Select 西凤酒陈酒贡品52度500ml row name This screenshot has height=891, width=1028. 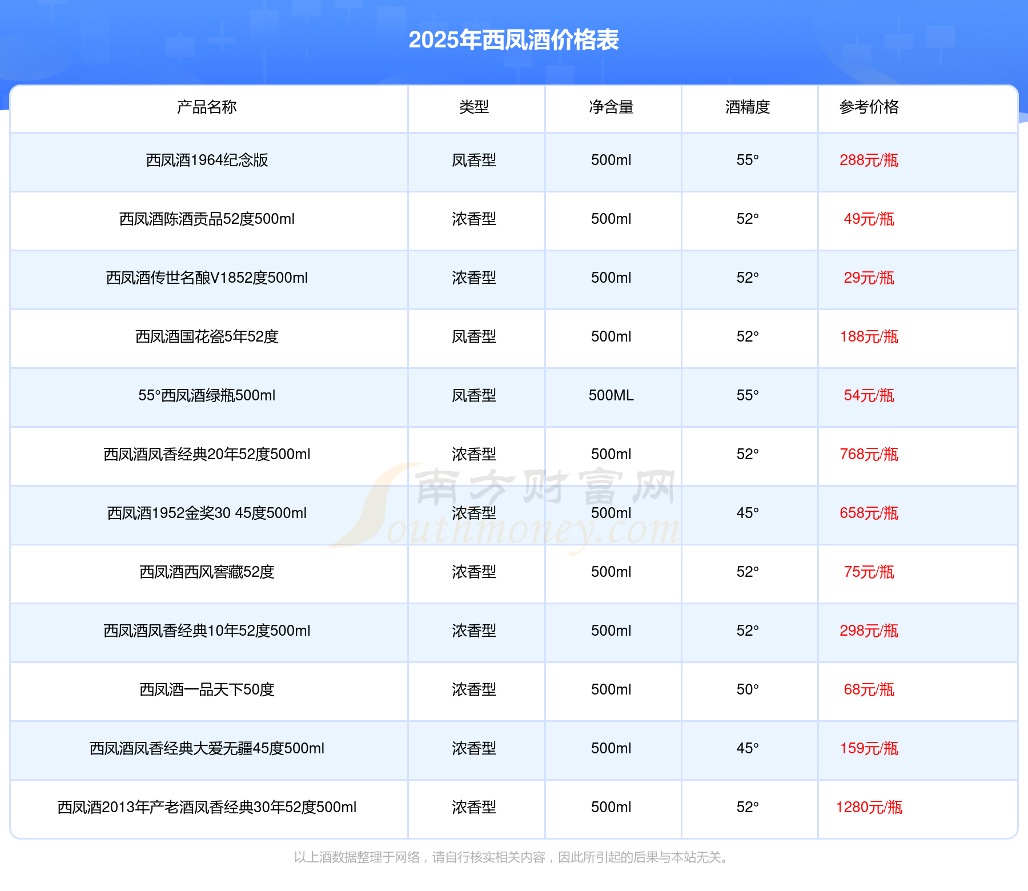pos(207,219)
